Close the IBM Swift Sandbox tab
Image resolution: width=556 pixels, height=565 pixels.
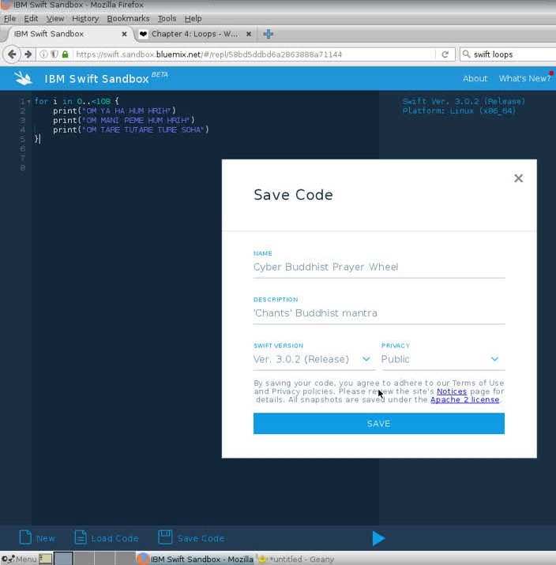tap(124, 34)
